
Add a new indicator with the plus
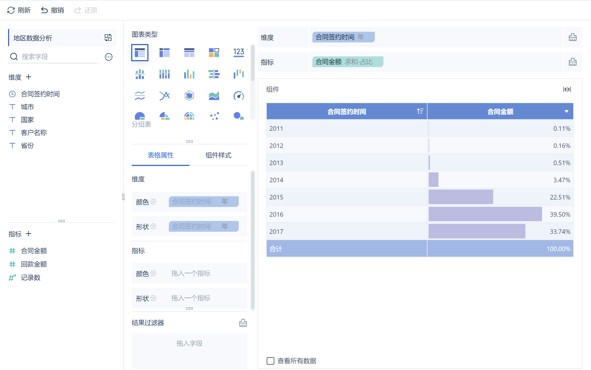(x=29, y=234)
